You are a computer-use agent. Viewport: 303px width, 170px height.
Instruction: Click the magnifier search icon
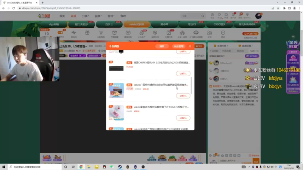203,16
